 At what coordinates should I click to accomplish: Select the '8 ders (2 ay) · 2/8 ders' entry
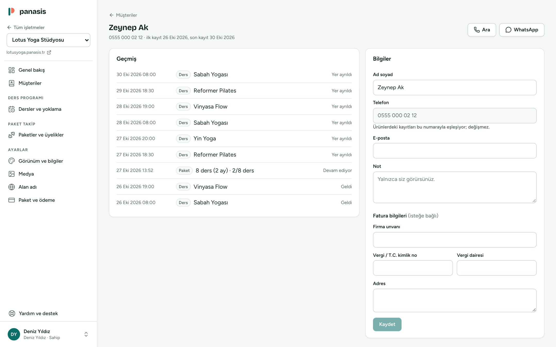[225, 171]
